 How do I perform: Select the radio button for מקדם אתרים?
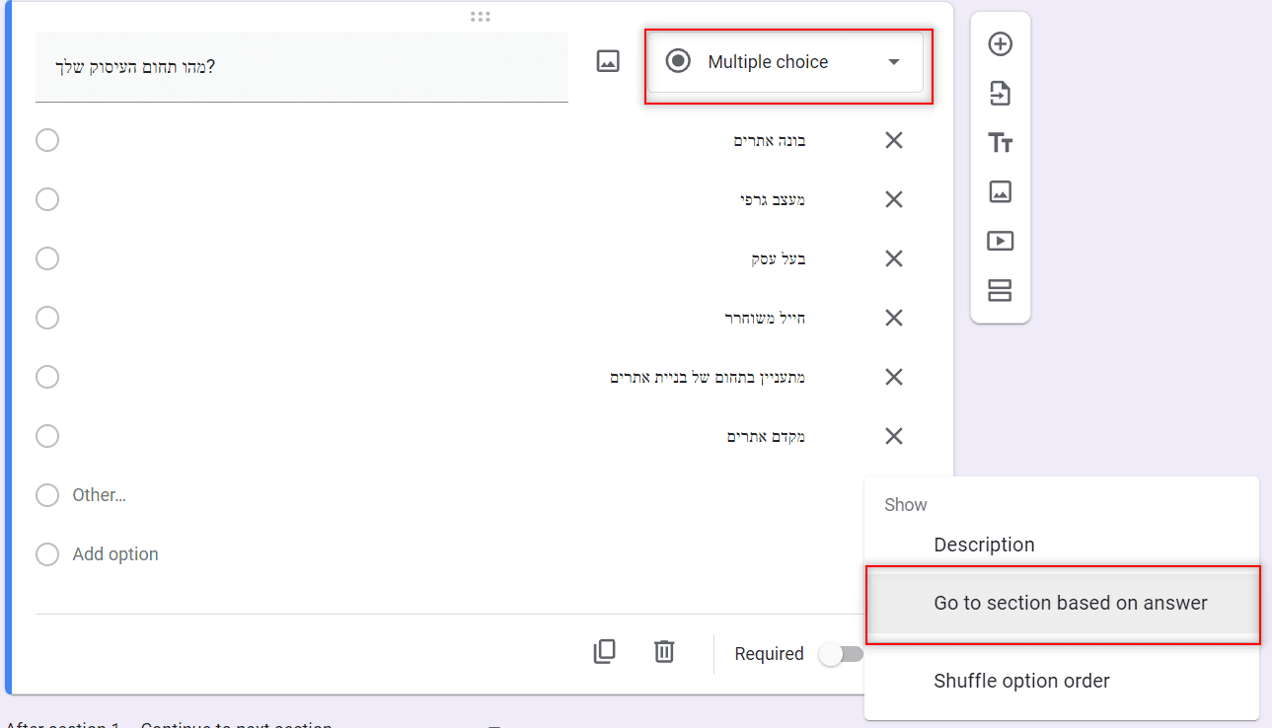[x=47, y=436]
